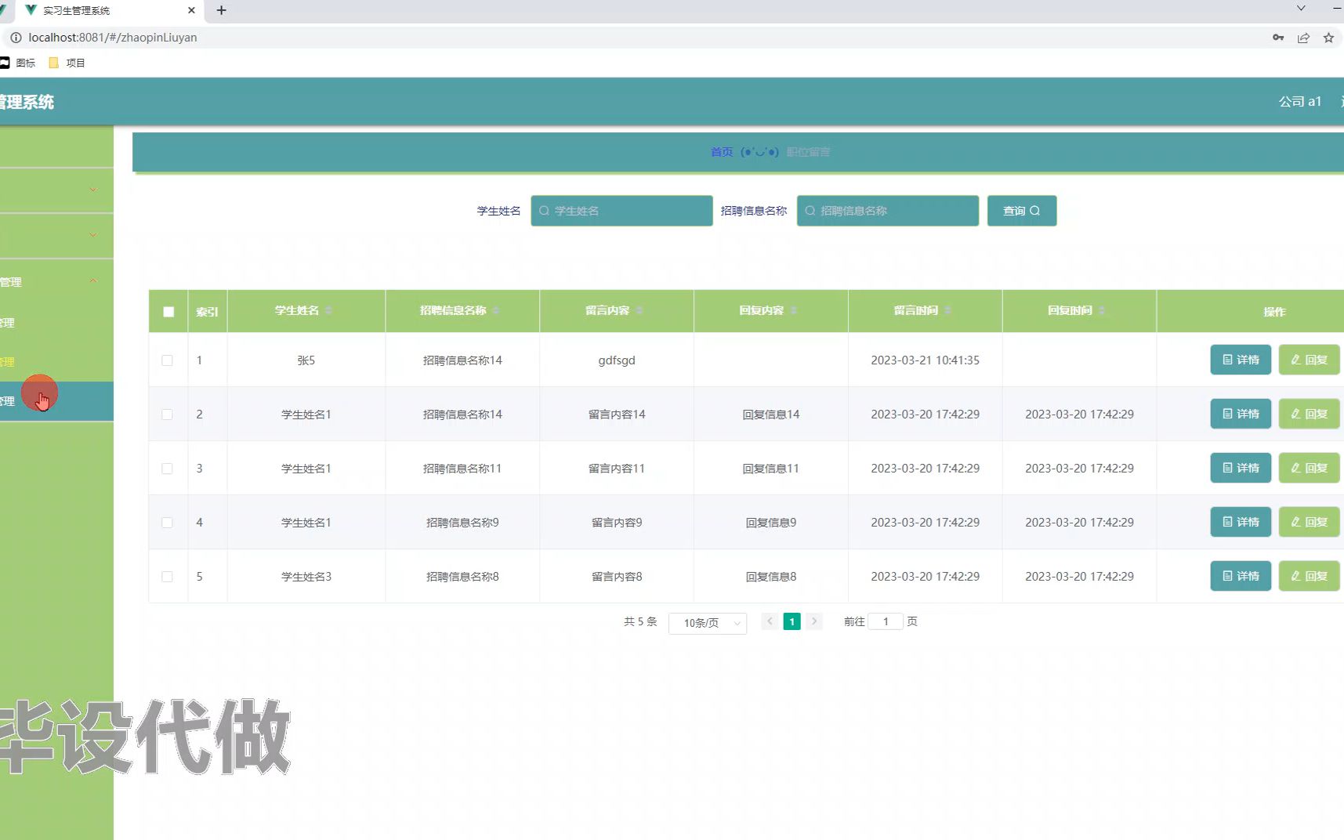Toggle the select-all checkbox in table header
1344x840 pixels.
[x=168, y=312]
